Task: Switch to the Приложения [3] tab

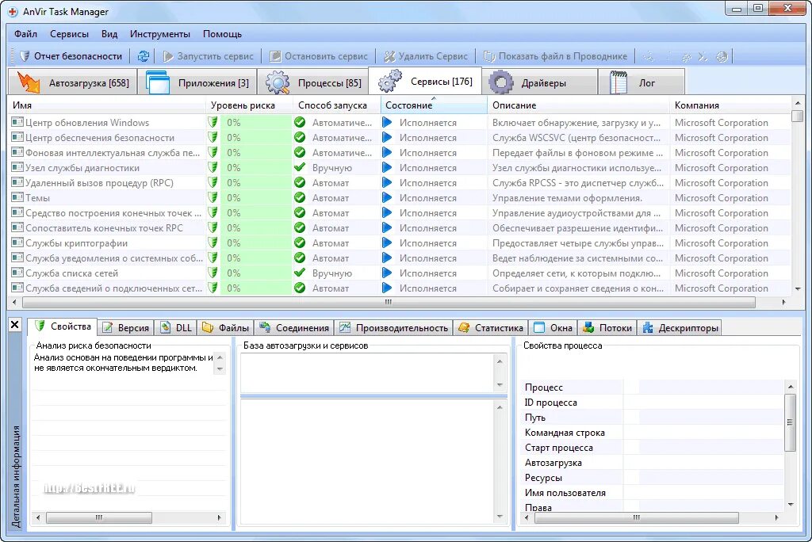Action: click(x=198, y=83)
